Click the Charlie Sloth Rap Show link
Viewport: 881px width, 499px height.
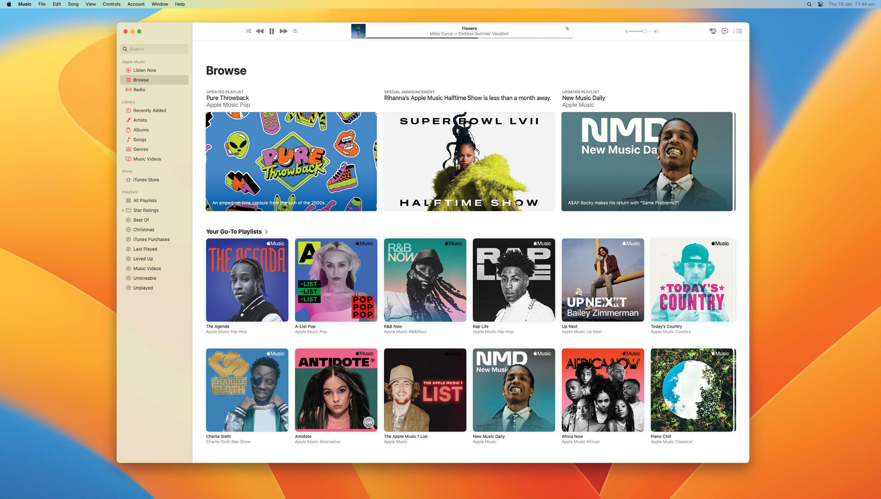point(228,442)
